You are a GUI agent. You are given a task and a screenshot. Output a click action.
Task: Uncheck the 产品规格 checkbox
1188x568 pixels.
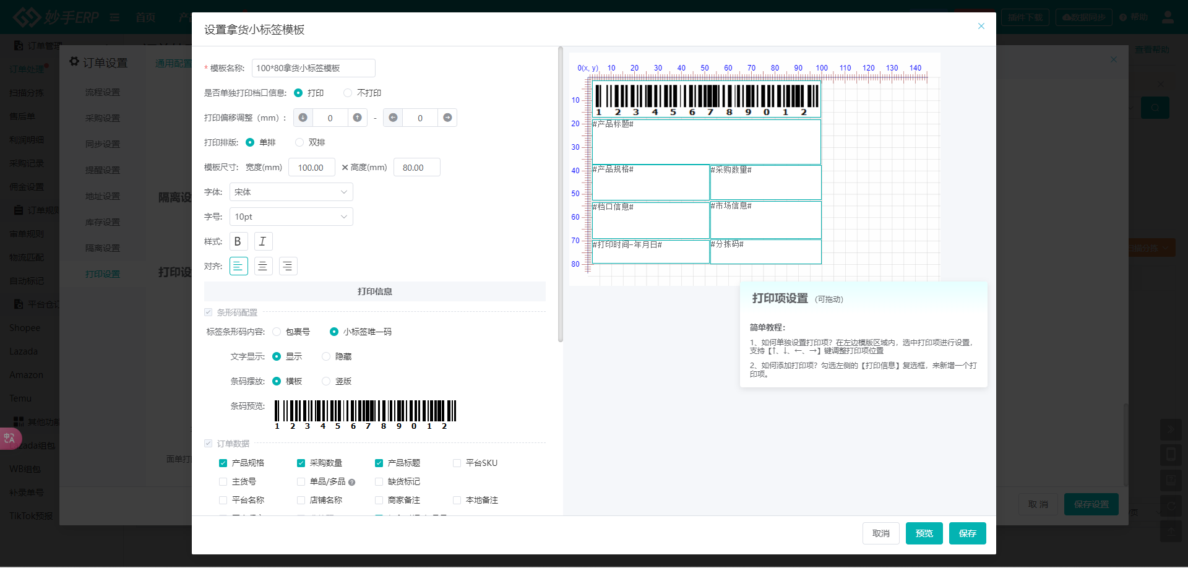tap(223, 463)
